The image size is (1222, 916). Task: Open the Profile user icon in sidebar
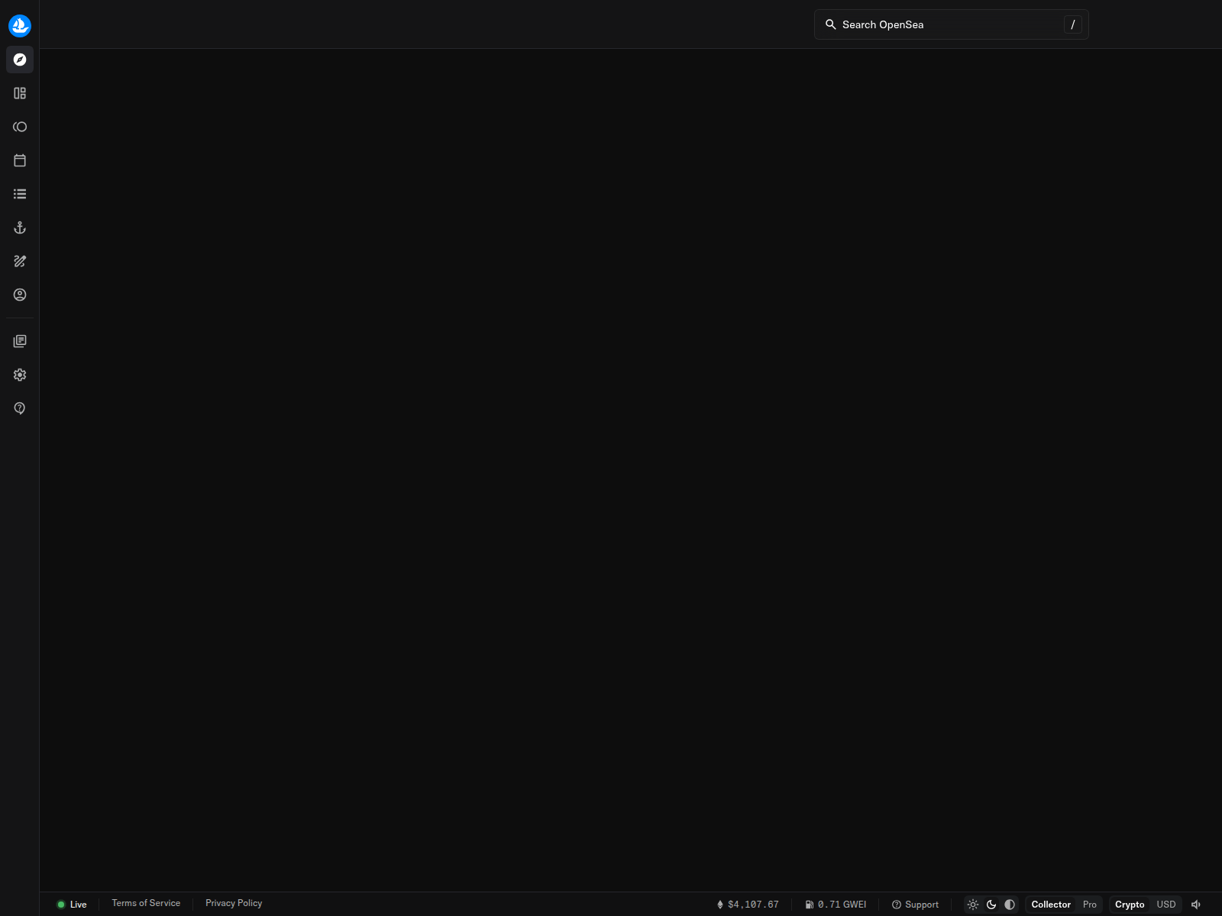pos(20,295)
